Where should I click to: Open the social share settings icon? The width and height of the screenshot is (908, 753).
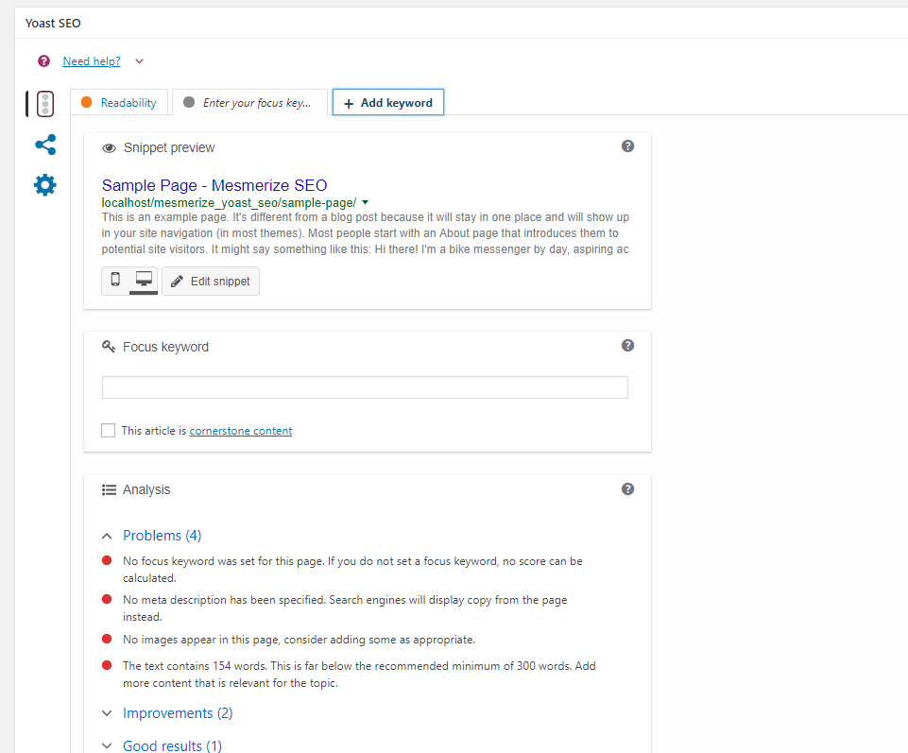[44, 145]
